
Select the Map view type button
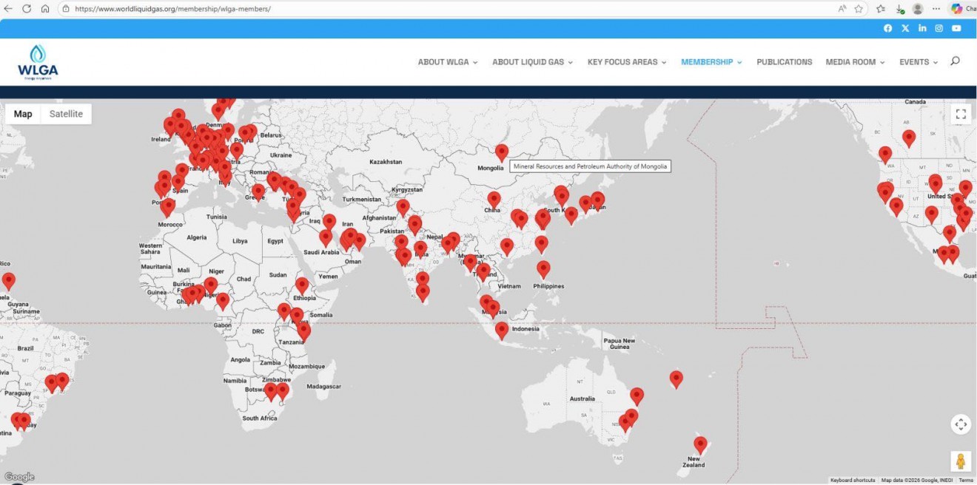(23, 114)
